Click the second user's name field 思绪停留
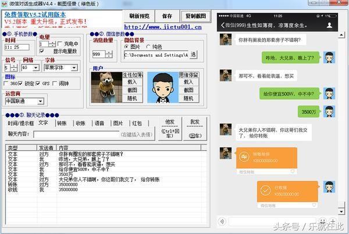The width and height of the screenshot is (349, 234). click(188, 75)
